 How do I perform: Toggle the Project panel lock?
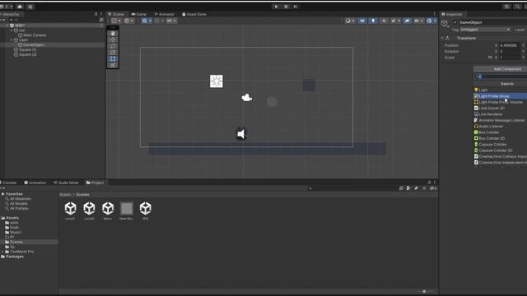[x=429, y=183]
